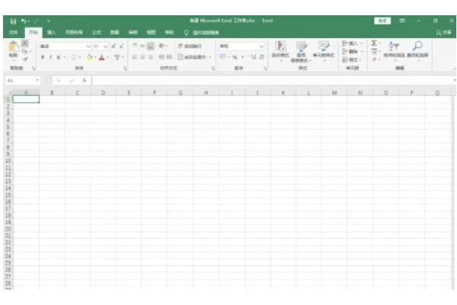Open Customize Quick Access Toolbar dropdown
This screenshot has width=457, height=305.
coord(49,21)
